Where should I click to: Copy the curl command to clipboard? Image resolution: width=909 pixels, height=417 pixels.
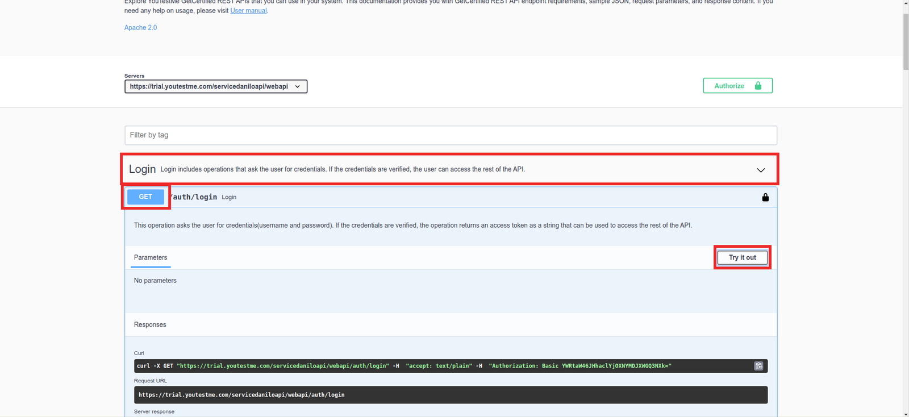pyautogui.click(x=758, y=366)
